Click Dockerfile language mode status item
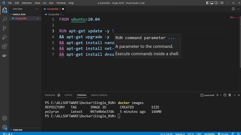The width and height of the screenshot is (241, 135). tap(209, 134)
